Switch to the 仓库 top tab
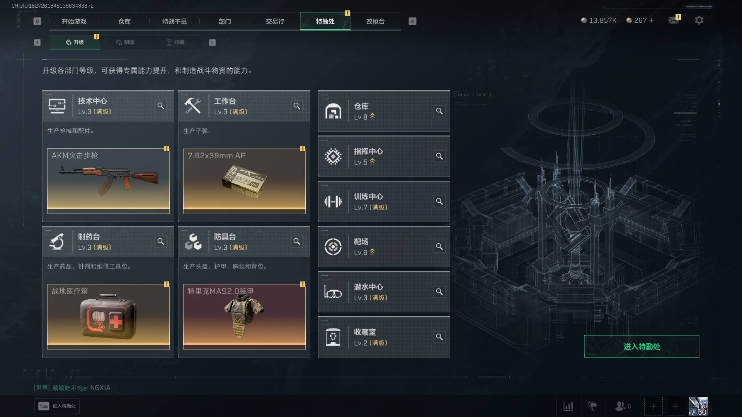This screenshot has height=417, width=742. 124,21
